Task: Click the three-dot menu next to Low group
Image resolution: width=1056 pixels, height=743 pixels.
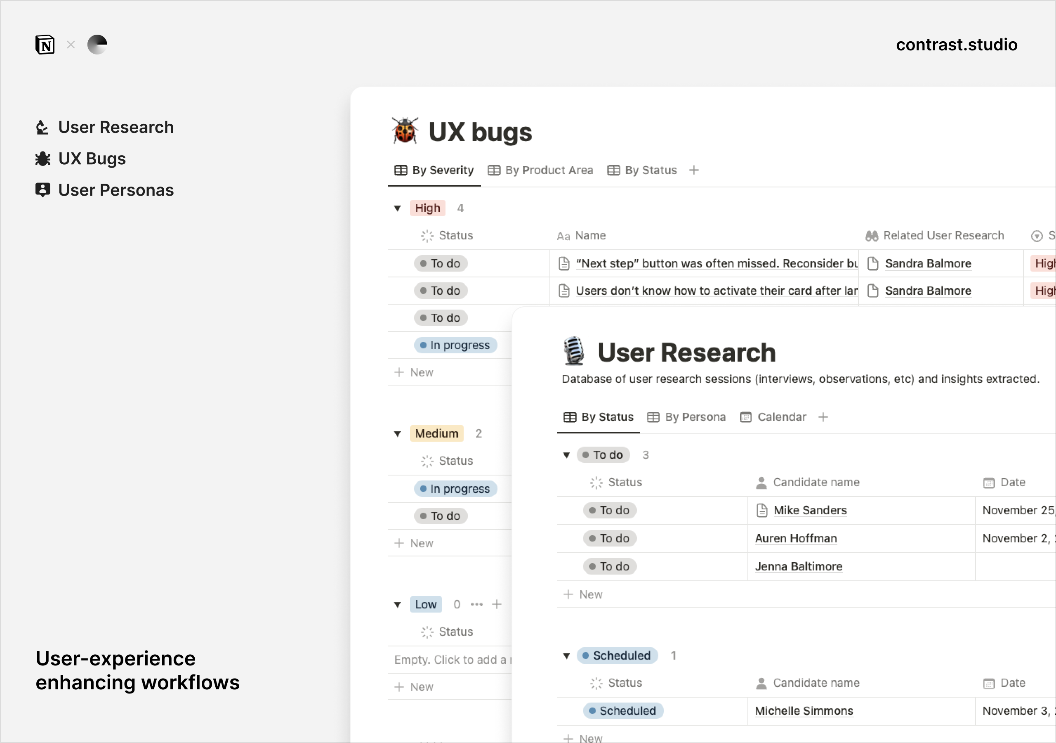Action: tap(477, 604)
